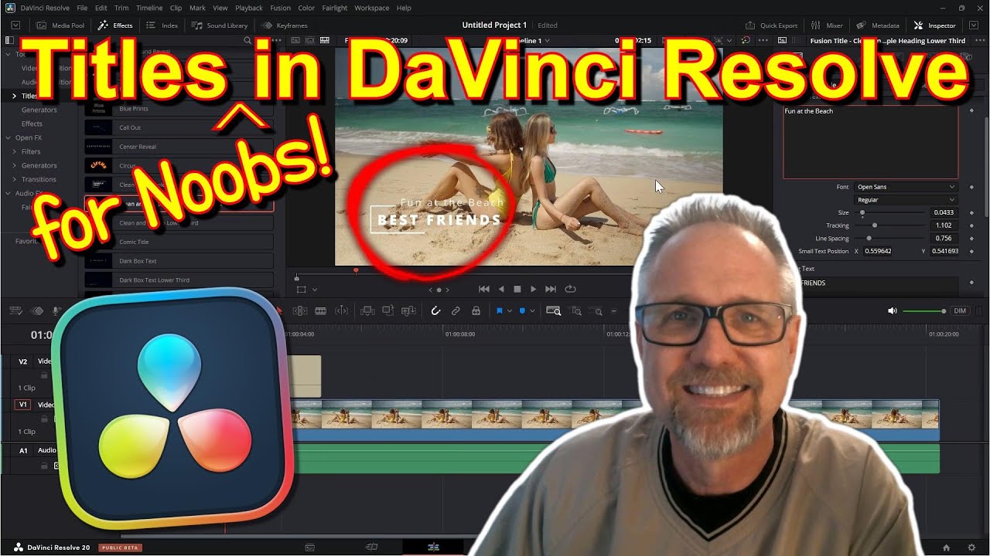This screenshot has height=556, width=990.
Task: Click text field containing Fun at the Beach
Action: [871, 142]
